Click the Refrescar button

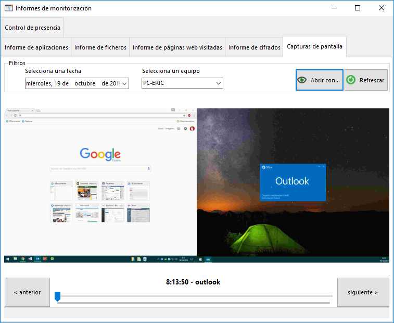366,80
